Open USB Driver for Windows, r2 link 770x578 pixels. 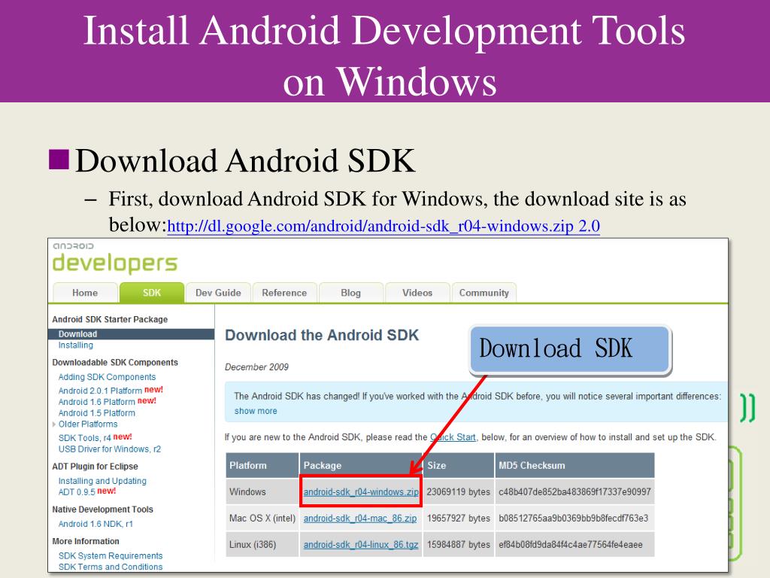tap(110, 449)
